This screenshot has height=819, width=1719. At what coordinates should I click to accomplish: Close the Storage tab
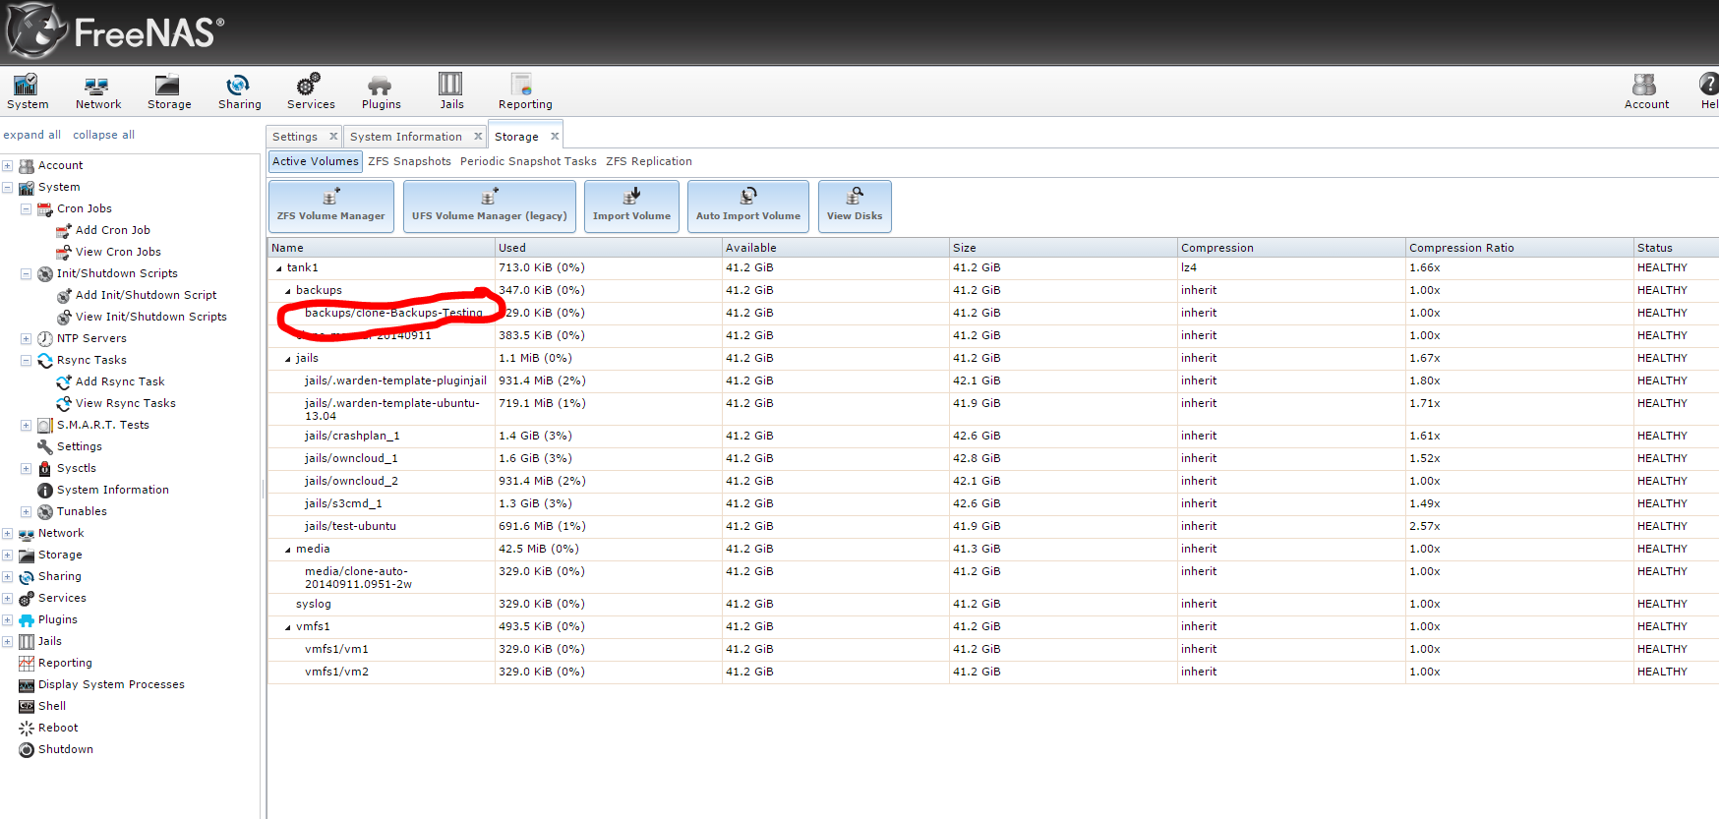point(555,137)
